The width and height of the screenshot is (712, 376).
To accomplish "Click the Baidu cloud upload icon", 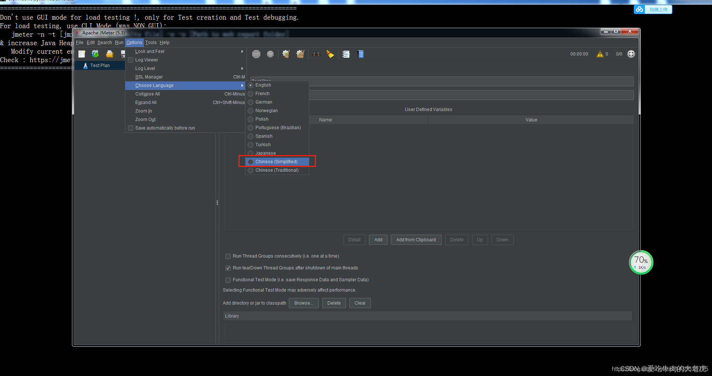I will [x=639, y=10].
